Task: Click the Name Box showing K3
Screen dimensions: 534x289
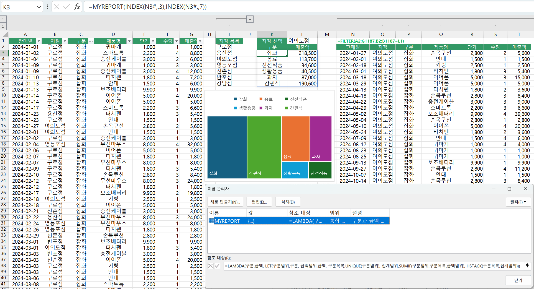Action: coord(18,7)
